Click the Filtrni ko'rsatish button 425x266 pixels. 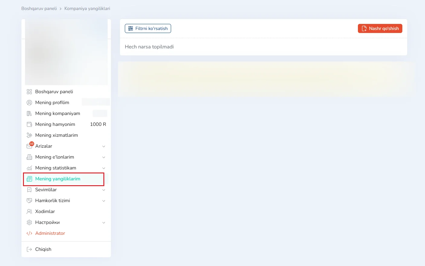(148, 28)
